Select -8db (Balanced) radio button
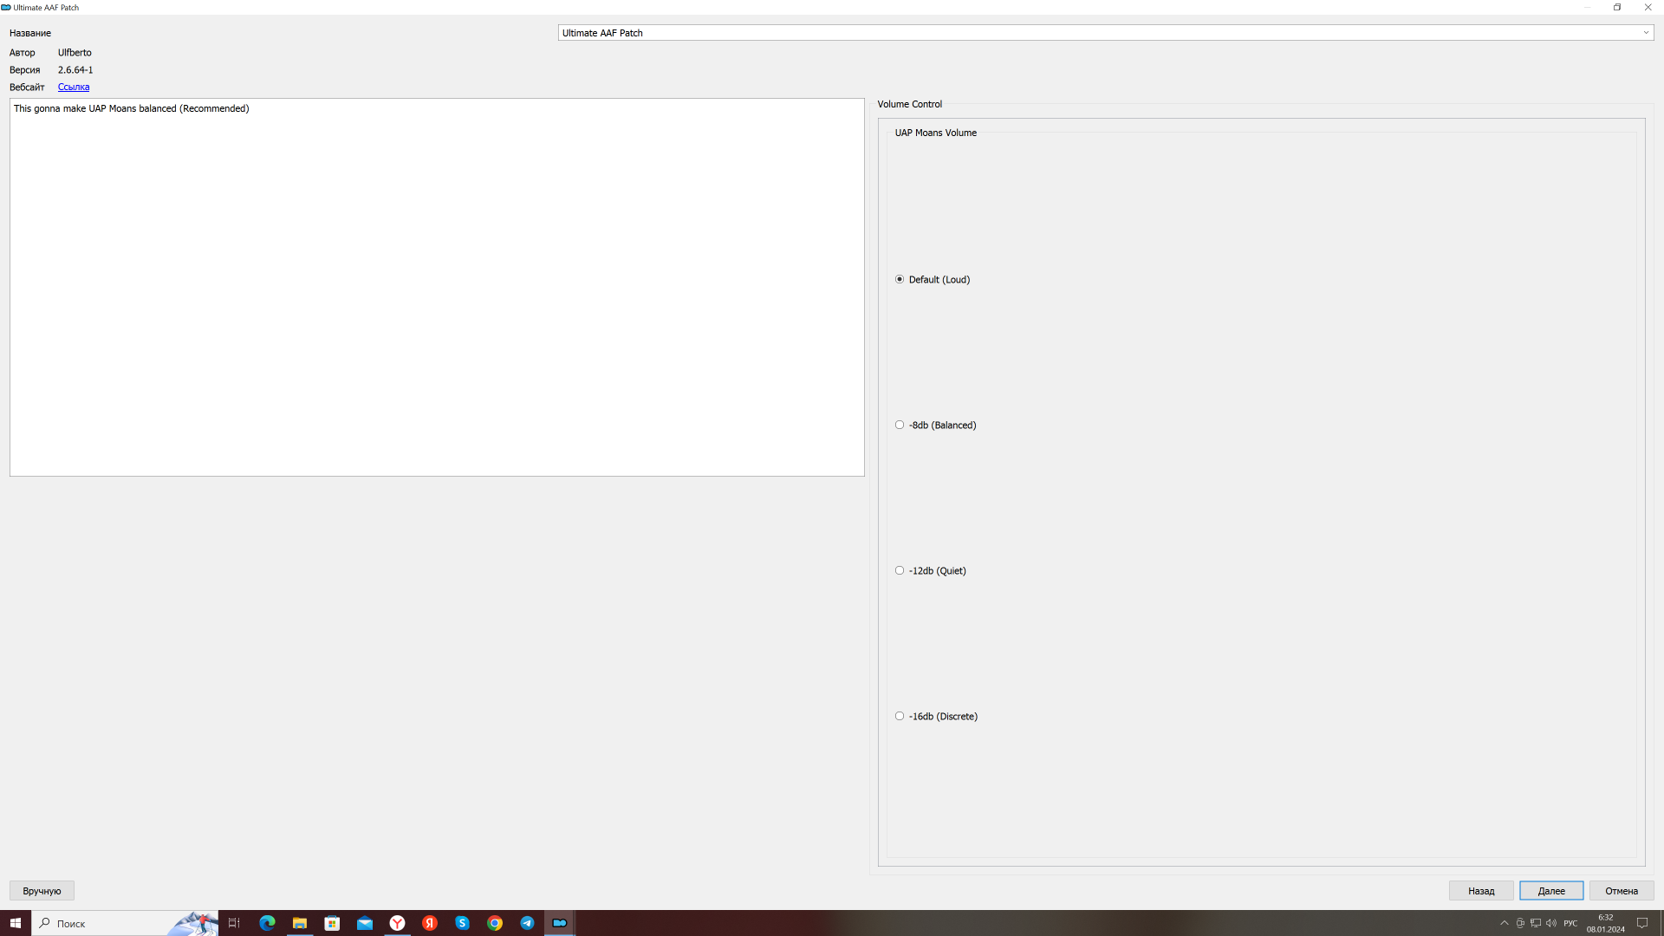Screen dimensions: 1664x936 900,425
